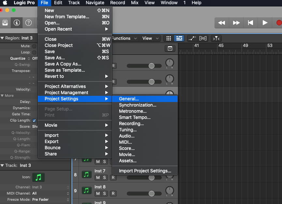Open the Track menu in menu bar
The width and height of the screenshot is (282, 204).
tap(74, 3)
